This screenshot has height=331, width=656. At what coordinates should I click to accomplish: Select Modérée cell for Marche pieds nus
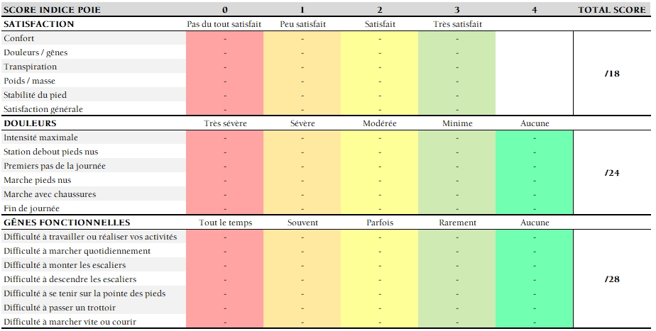pyautogui.click(x=379, y=180)
